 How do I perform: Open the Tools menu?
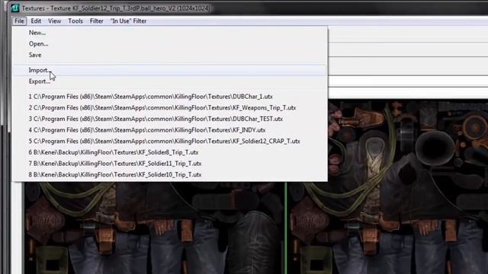[75, 21]
